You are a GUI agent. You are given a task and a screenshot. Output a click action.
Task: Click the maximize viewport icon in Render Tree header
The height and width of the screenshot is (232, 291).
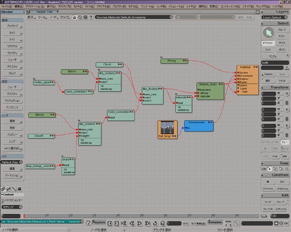pyautogui.click(x=258, y=12)
